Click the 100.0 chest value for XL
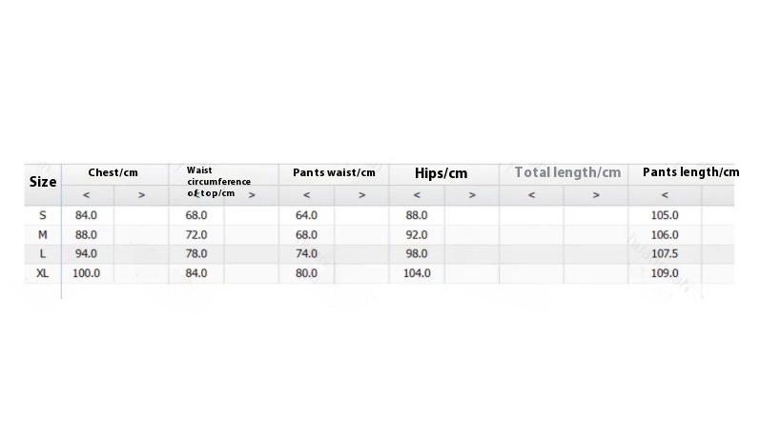760x439 pixels. point(87,273)
